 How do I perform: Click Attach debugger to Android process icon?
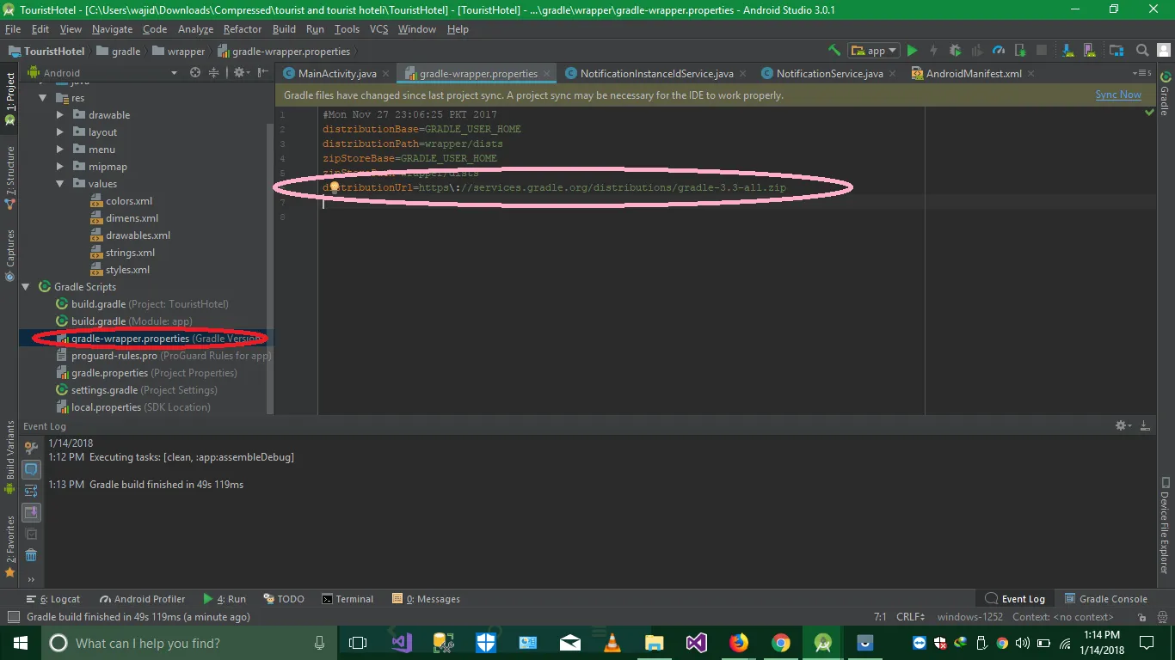pyautogui.click(x=1020, y=51)
